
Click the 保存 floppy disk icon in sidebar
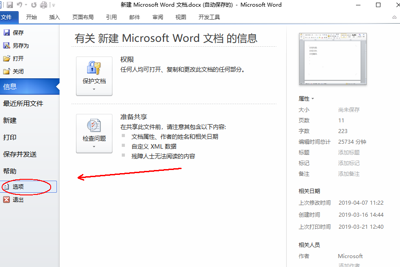(x=6, y=32)
